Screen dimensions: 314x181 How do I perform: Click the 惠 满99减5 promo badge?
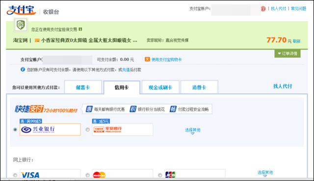tap(30, 121)
